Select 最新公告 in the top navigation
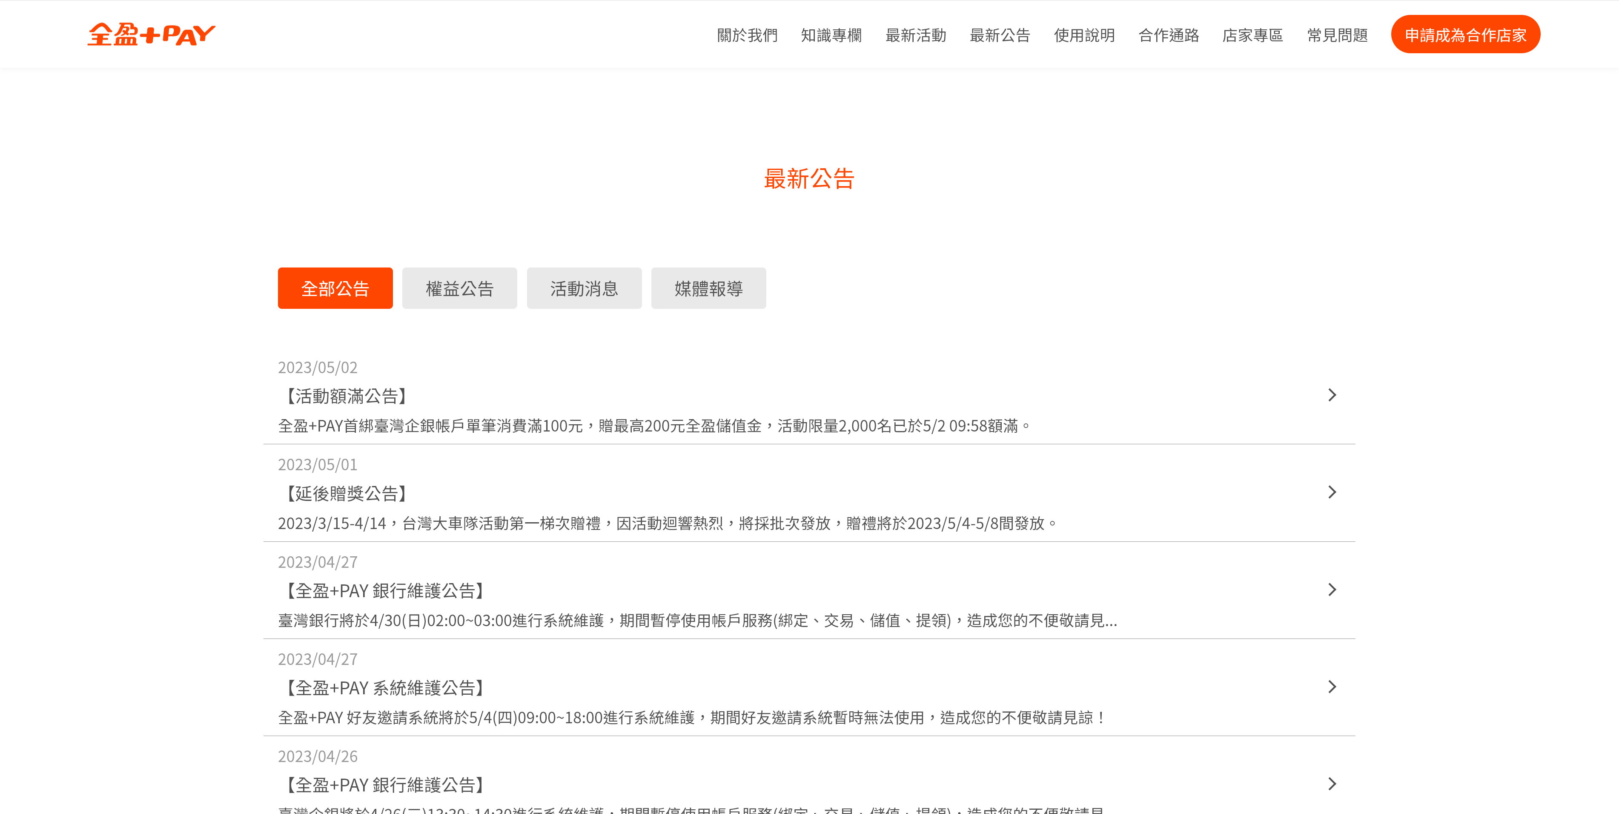 pos(1000,35)
